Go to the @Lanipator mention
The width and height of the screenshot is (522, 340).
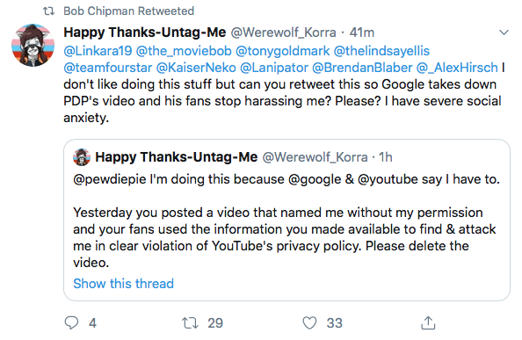[274, 68]
